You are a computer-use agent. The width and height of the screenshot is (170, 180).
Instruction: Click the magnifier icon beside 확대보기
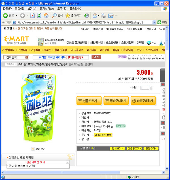click(x=33, y=149)
